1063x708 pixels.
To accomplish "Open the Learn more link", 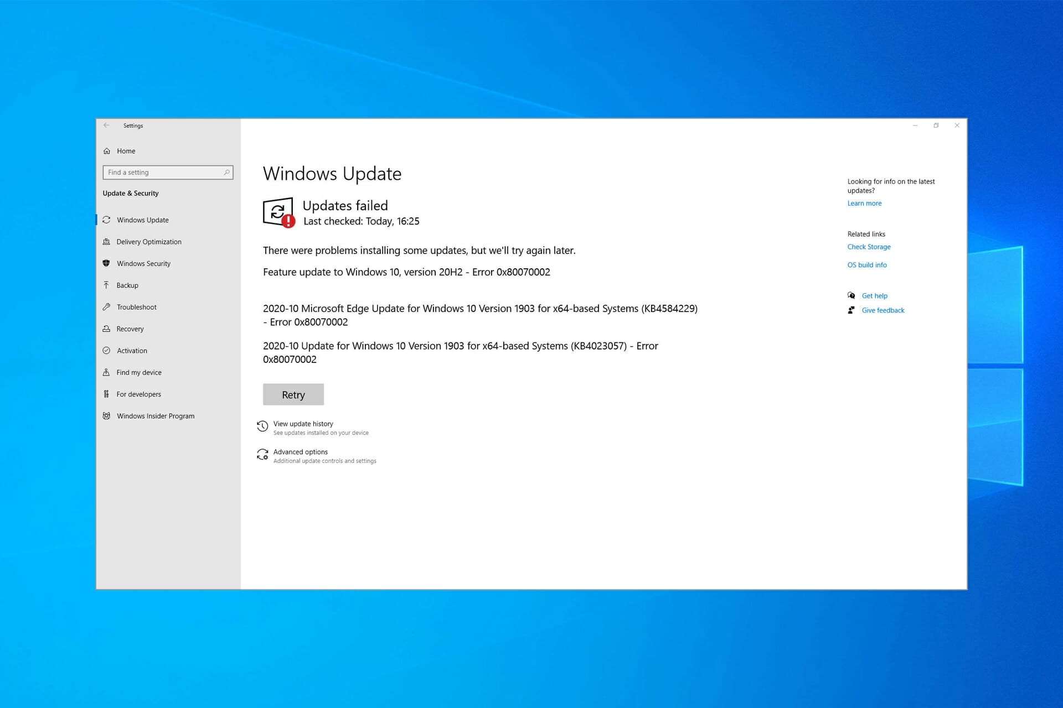I will (864, 204).
